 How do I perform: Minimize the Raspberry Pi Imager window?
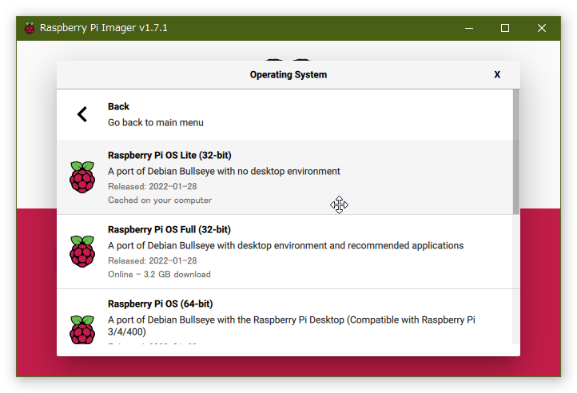point(469,28)
